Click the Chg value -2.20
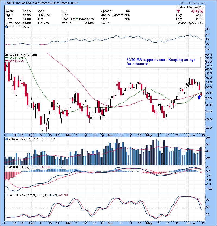217x226 pixels. click(x=199, y=15)
